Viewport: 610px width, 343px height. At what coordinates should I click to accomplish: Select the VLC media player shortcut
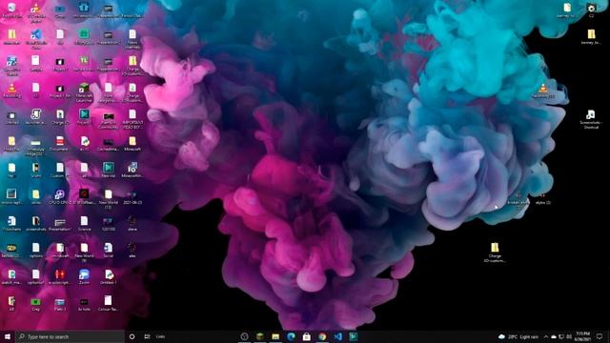click(x=36, y=11)
